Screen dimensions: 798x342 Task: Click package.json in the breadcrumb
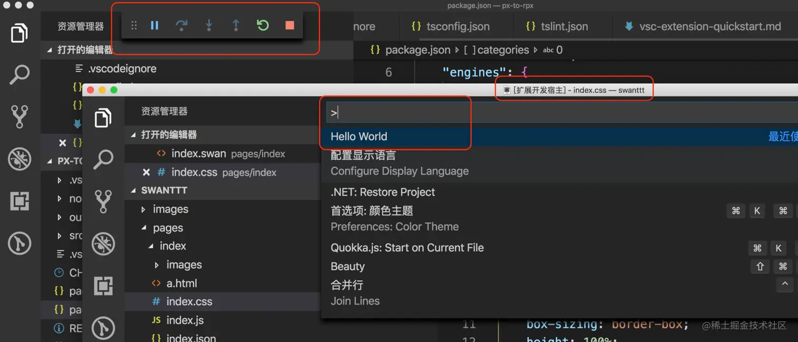tap(418, 50)
